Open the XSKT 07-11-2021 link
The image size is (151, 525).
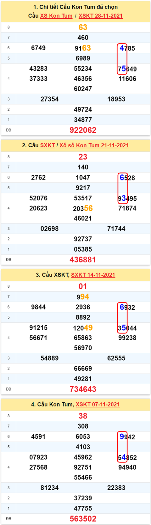click(98, 405)
